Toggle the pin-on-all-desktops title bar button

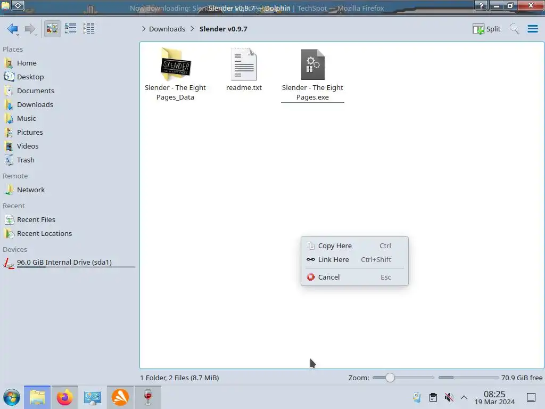pos(18,5)
